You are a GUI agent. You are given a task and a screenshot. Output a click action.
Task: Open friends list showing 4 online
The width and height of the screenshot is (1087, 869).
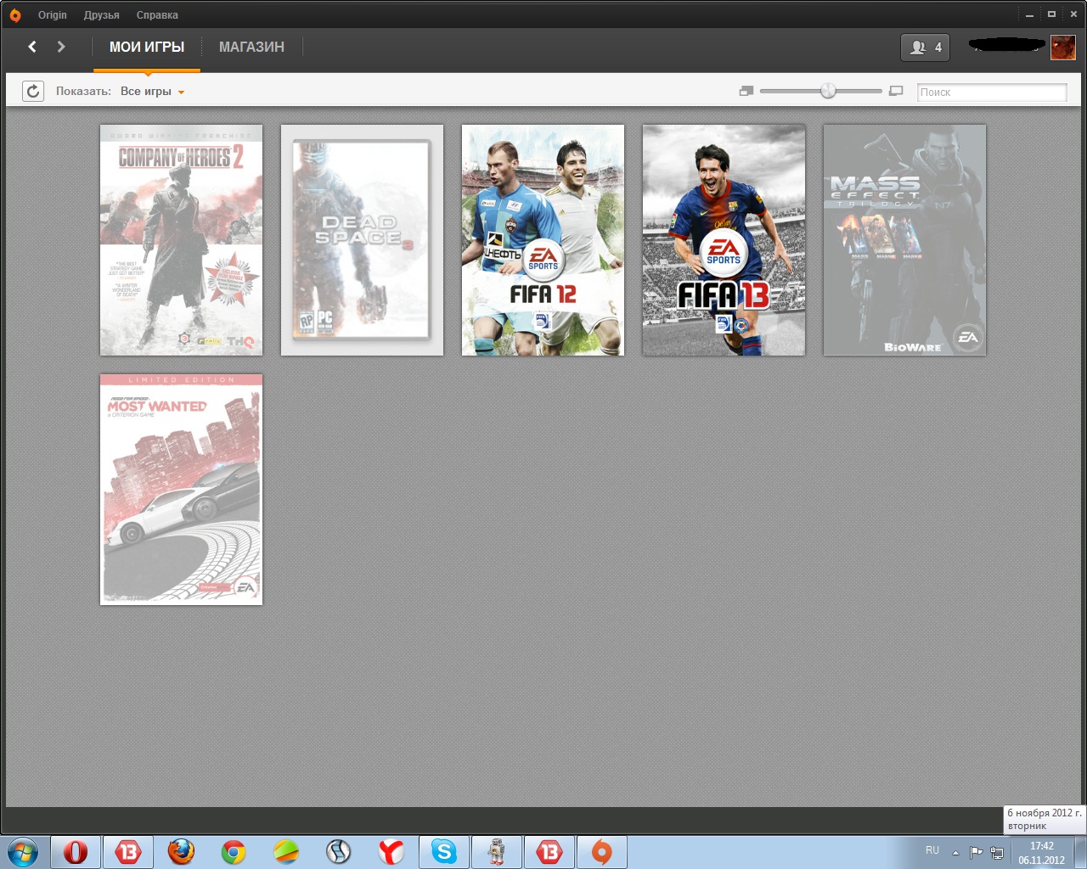(x=925, y=48)
